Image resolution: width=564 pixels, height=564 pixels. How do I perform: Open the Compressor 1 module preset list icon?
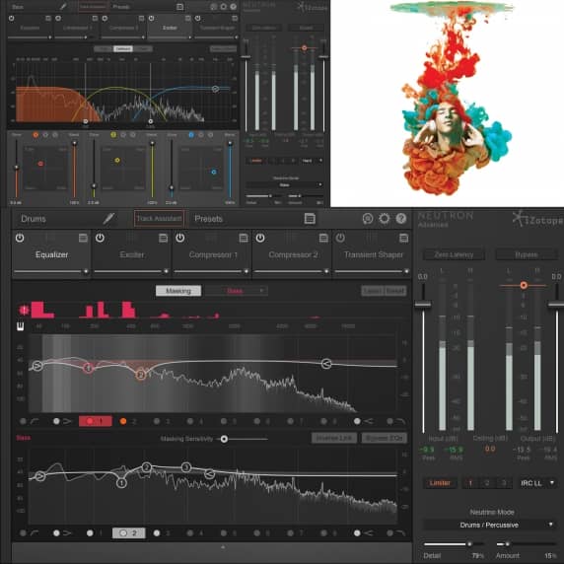244,238
